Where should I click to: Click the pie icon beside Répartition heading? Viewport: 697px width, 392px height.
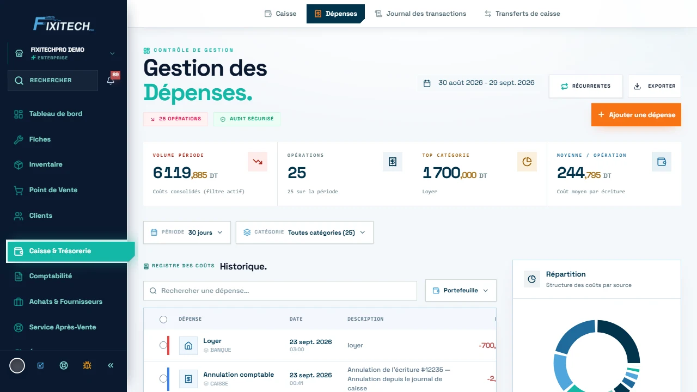(532, 279)
